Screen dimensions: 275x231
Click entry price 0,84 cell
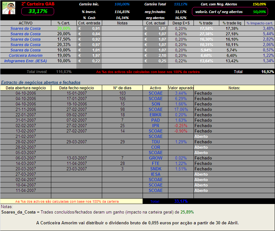tap(89, 34)
